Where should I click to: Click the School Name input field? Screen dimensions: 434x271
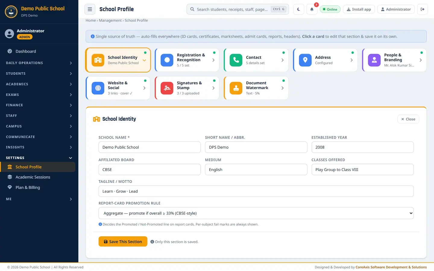(x=149, y=147)
